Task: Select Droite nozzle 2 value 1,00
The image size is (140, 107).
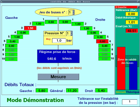Action: [78, 24]
